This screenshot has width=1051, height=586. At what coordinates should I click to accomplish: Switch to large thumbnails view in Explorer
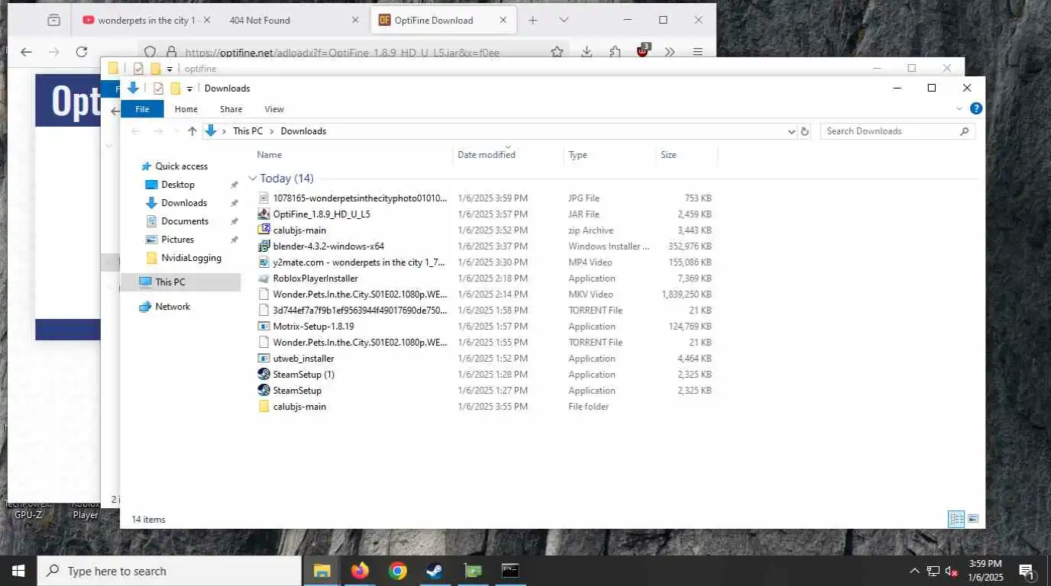click(973, 520)
